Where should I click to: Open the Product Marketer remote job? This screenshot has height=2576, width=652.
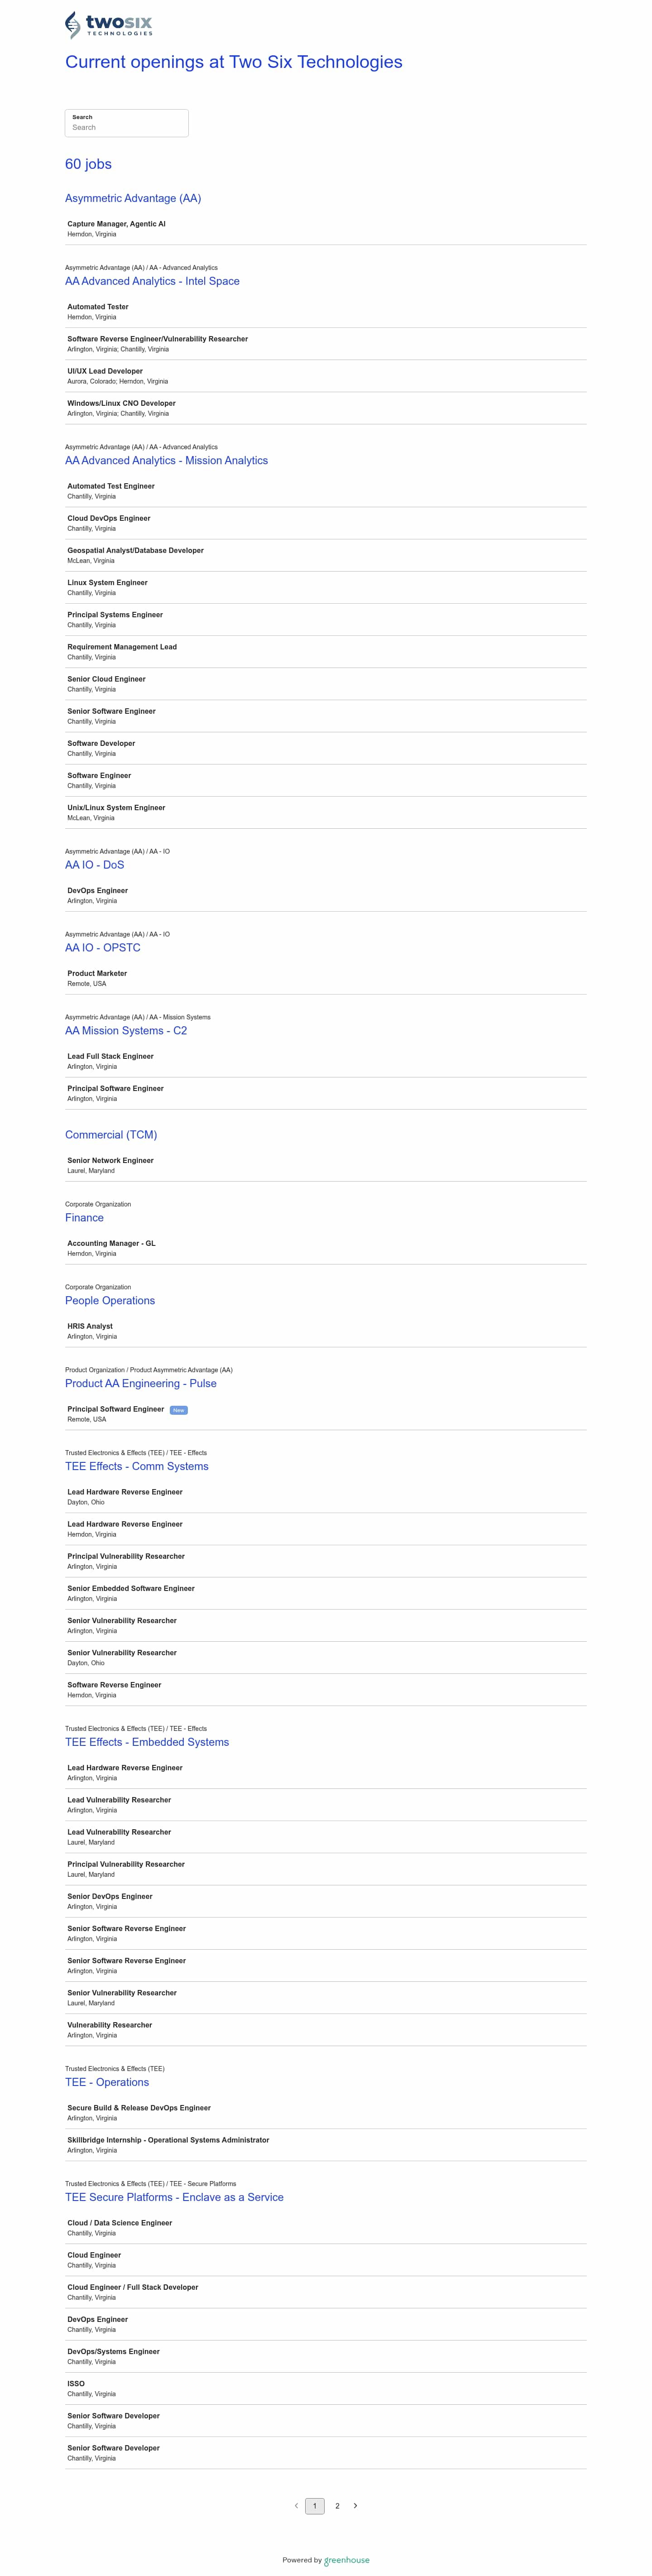tap(97, 973)
